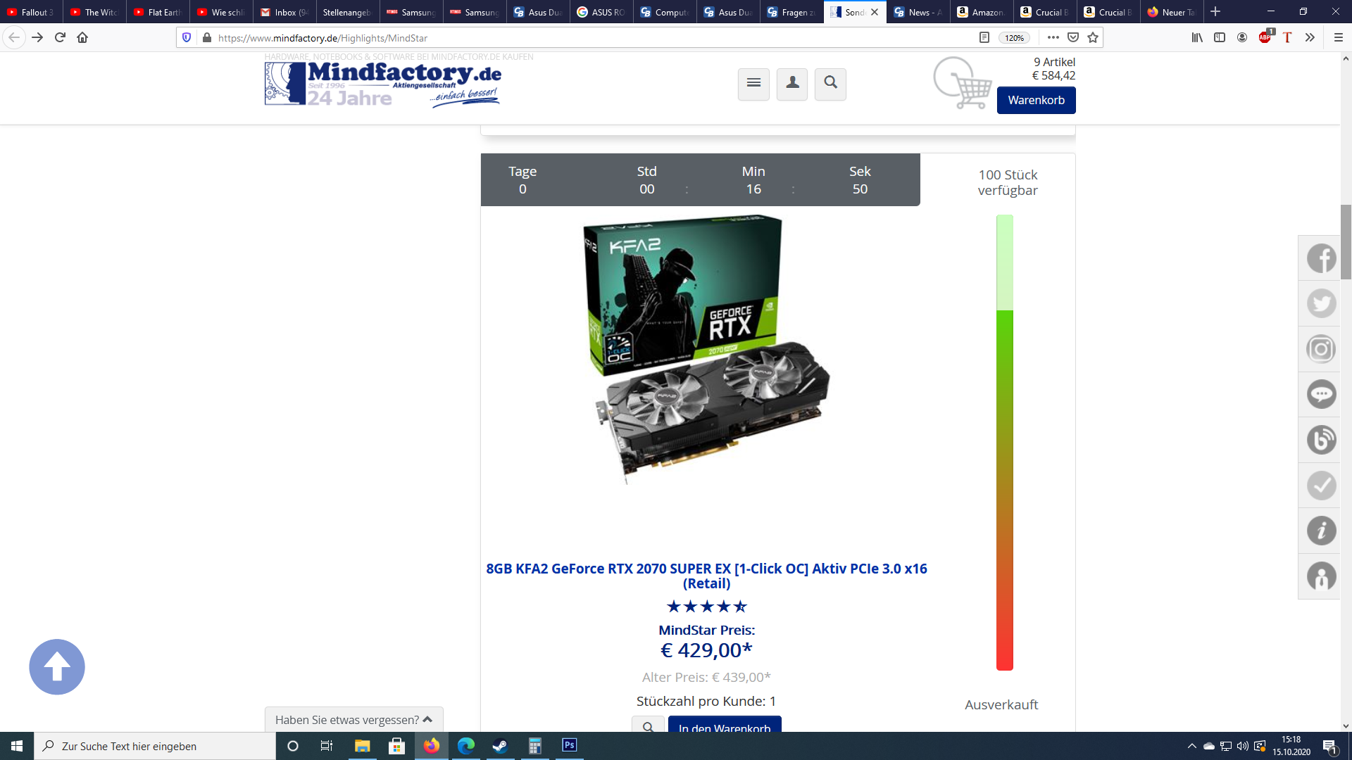Click the shopping cart icon

[963, 84]
